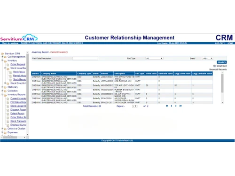Click the folder icon beside Collection
The width and height of the screenshot is (235, 176).
(x=5, y=91)
